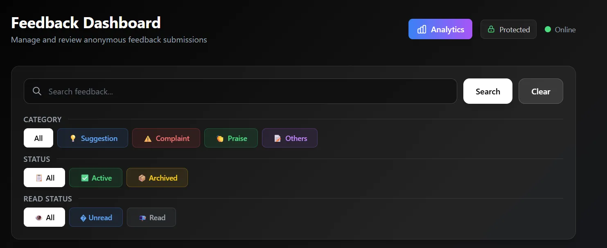Click the package icon on Archived filter
Viewport: 607px width, 248px height.
tap(142, 177)
